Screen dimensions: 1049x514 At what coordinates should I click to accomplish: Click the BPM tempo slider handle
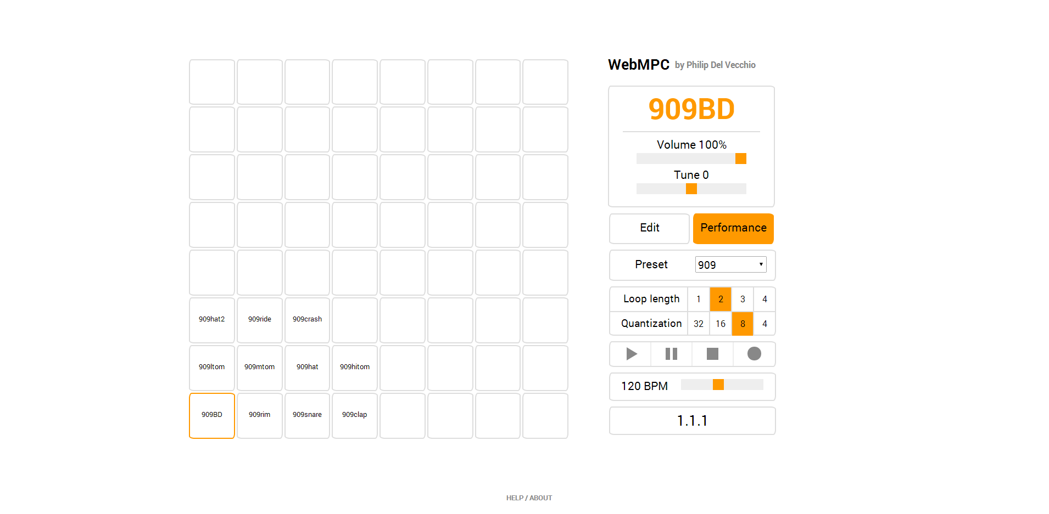(718, 385)
